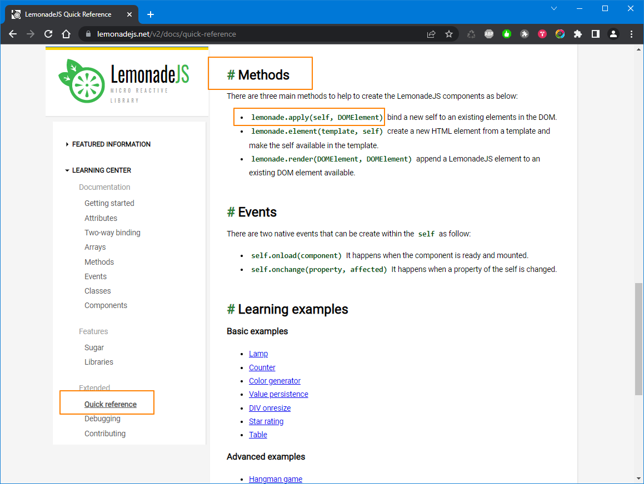The width and height of the screenshot is (644, 484).
Task: Open the gray puzzle-star extension icon
Action: 525,34
